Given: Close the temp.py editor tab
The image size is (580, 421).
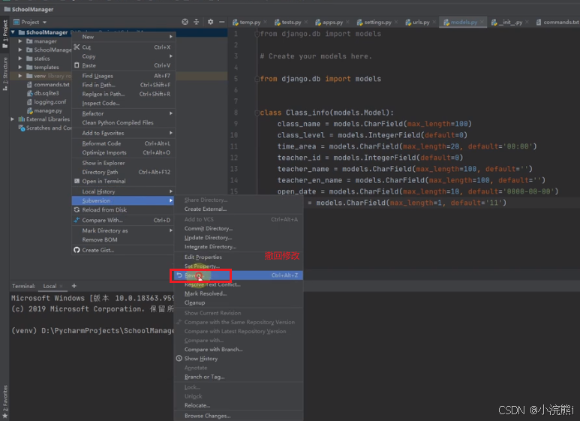Looking at the screenshot, I should click(265, 23).
